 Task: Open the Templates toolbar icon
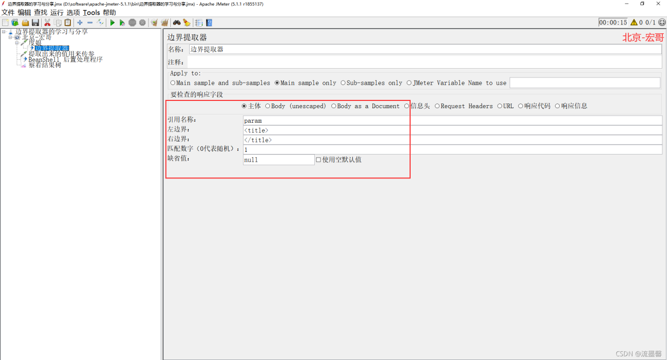pyautogui.click(x=15, y=22)
